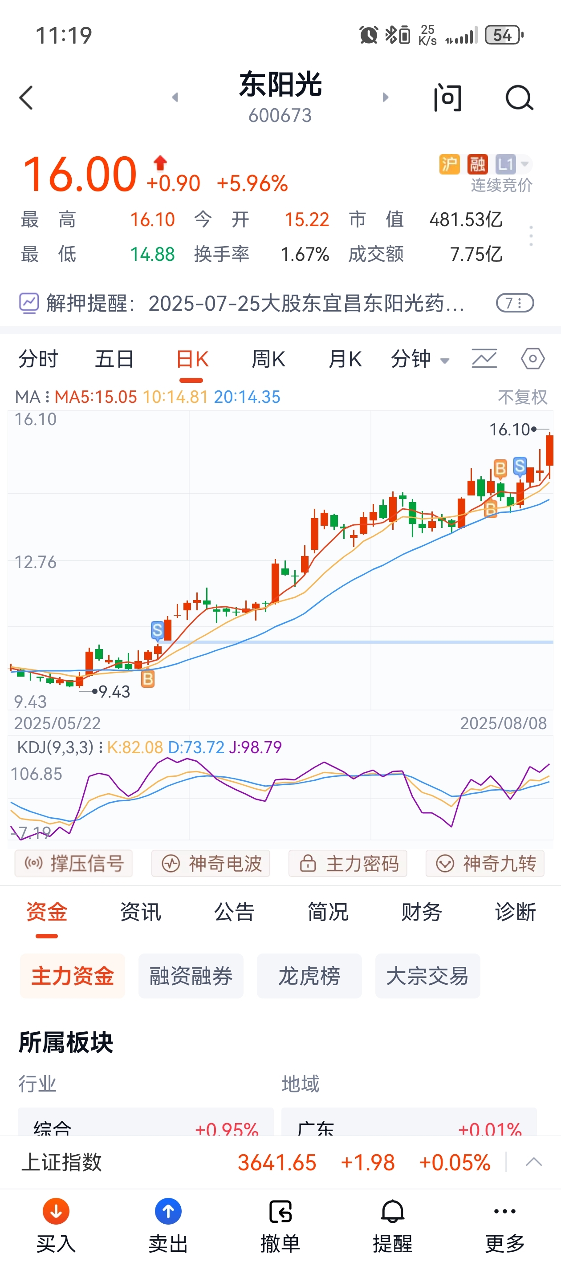Tap the 解押提醒 chart icon
This screenshot has width=561, height=1266.
point(29,303)
